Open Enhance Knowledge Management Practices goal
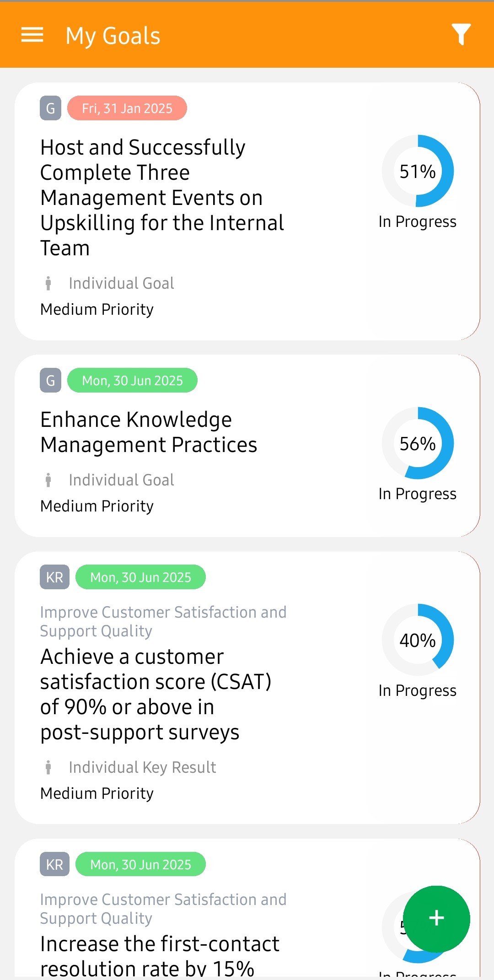This screenshot has width=494, height=980. 149,432
